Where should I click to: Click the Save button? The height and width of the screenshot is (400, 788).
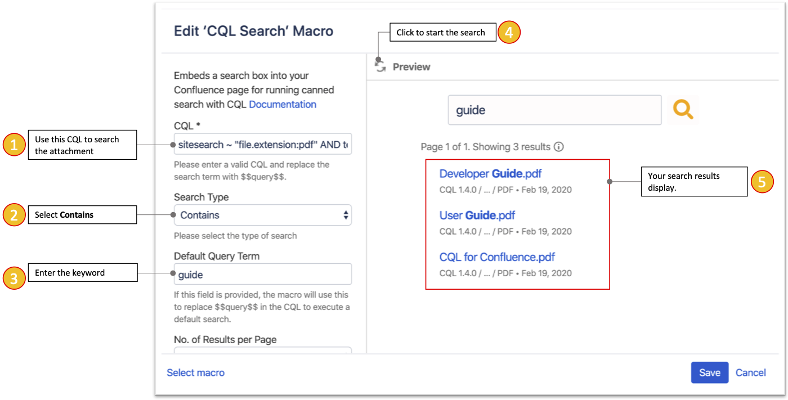pos(709,372)
